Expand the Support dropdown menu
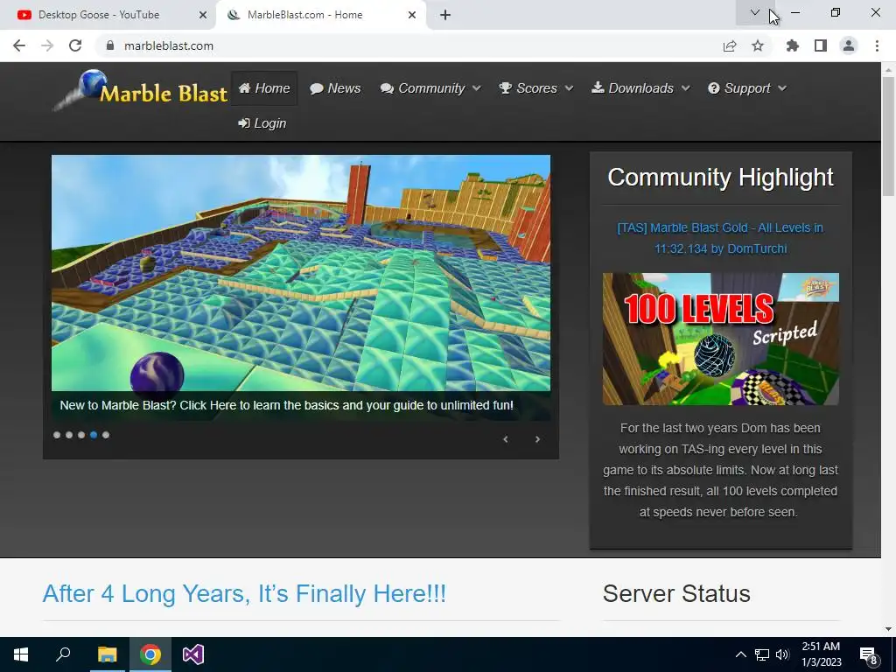This screenshot has height=672, width=896. [x=747, y=88]
